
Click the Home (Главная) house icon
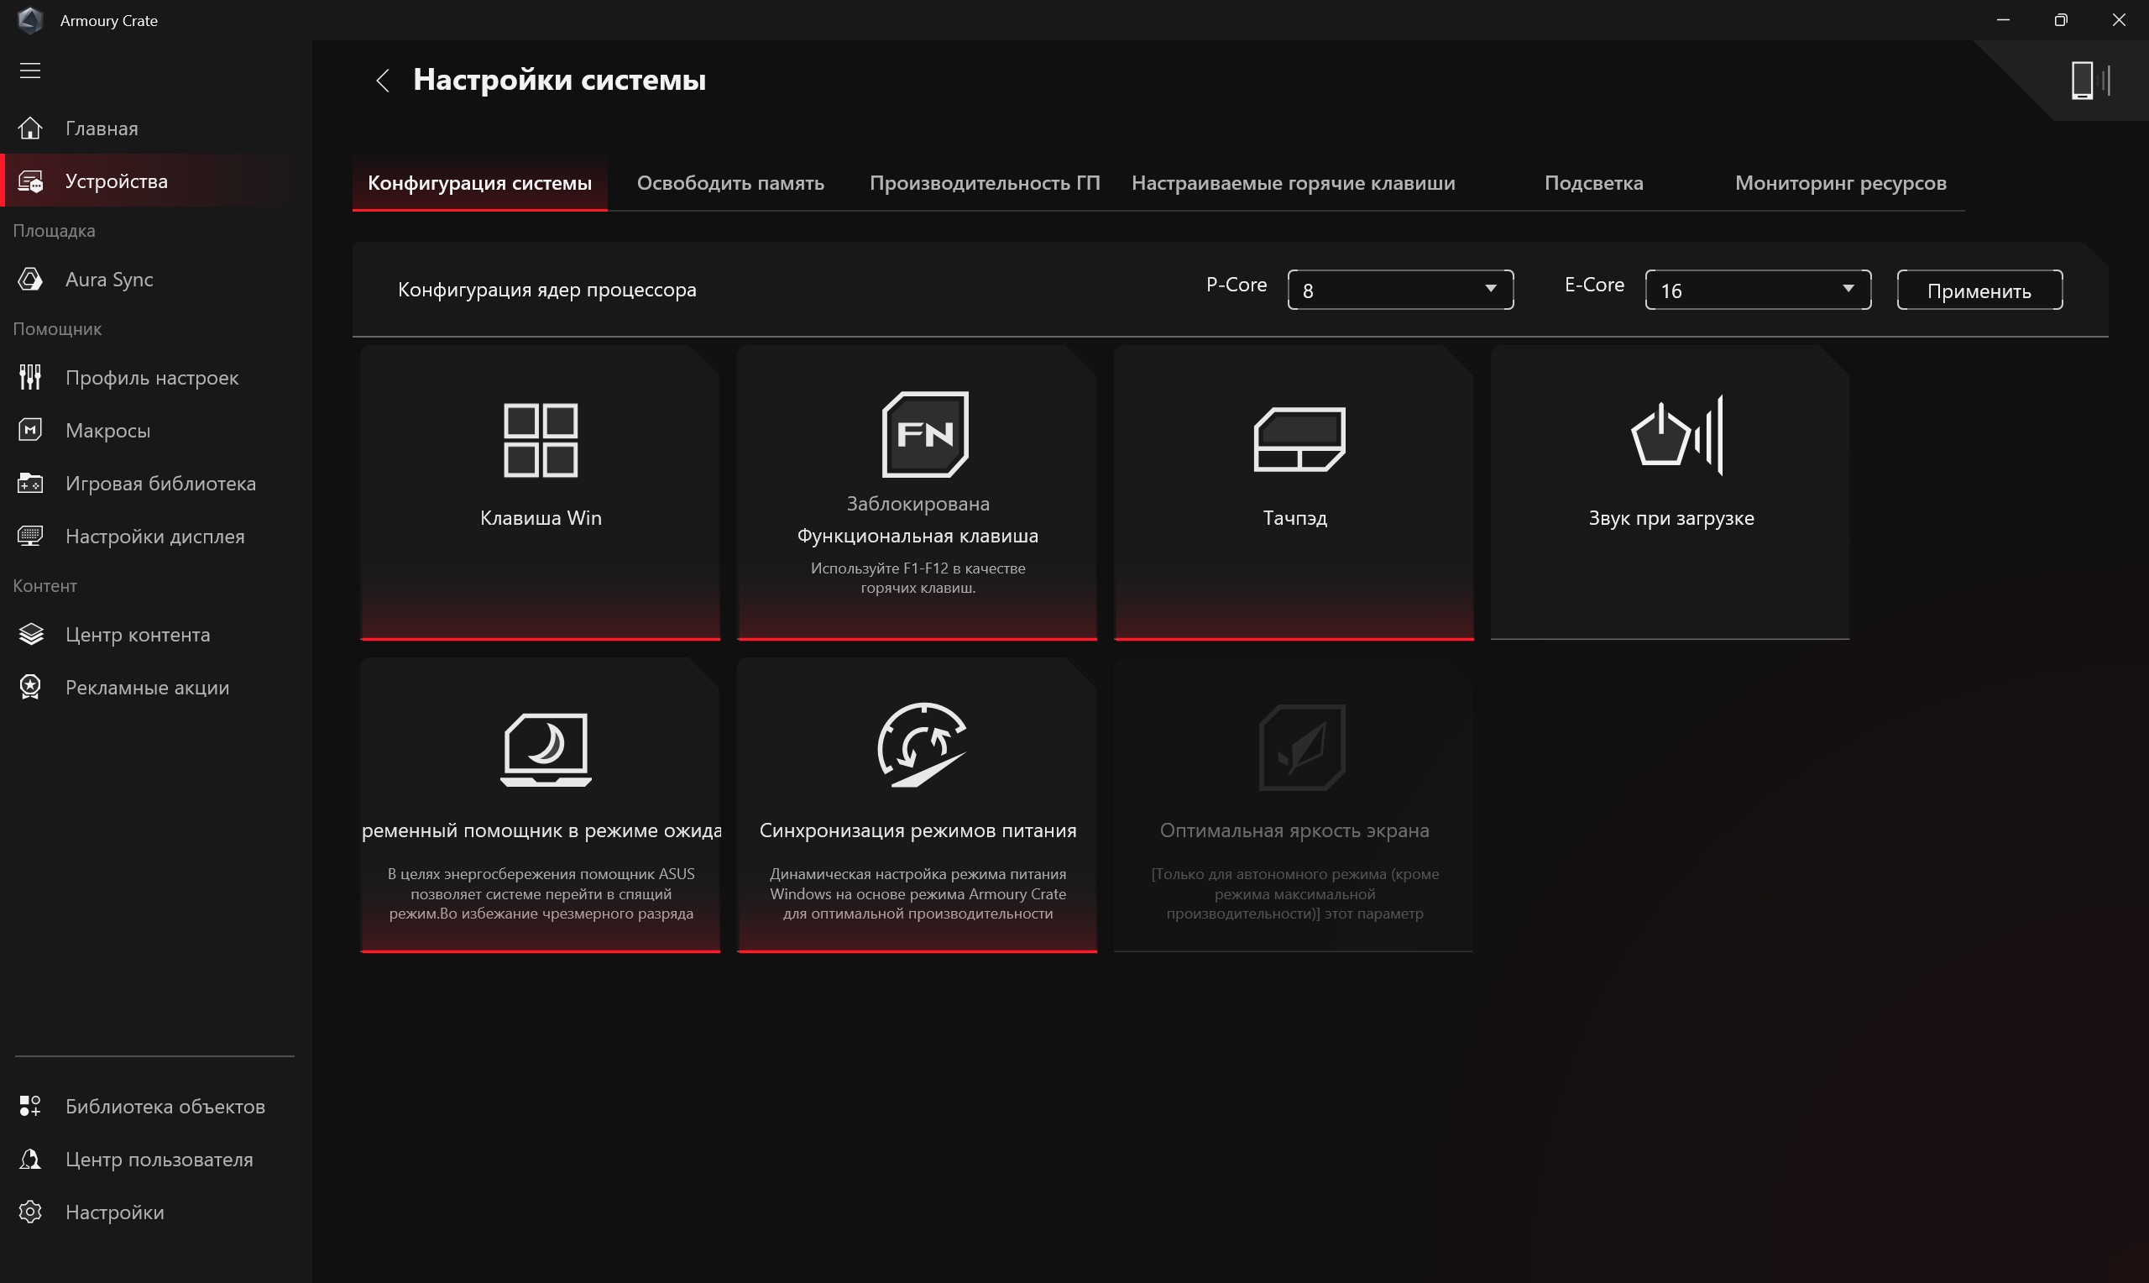(30, 128)
